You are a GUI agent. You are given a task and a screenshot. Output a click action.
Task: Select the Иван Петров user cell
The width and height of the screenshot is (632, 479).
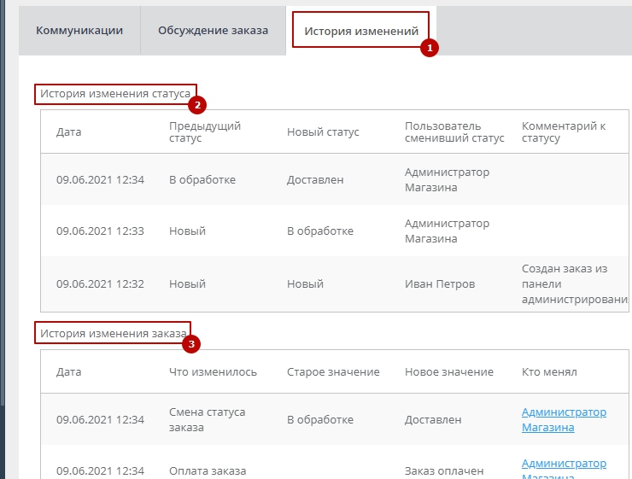tap(440, 283)
